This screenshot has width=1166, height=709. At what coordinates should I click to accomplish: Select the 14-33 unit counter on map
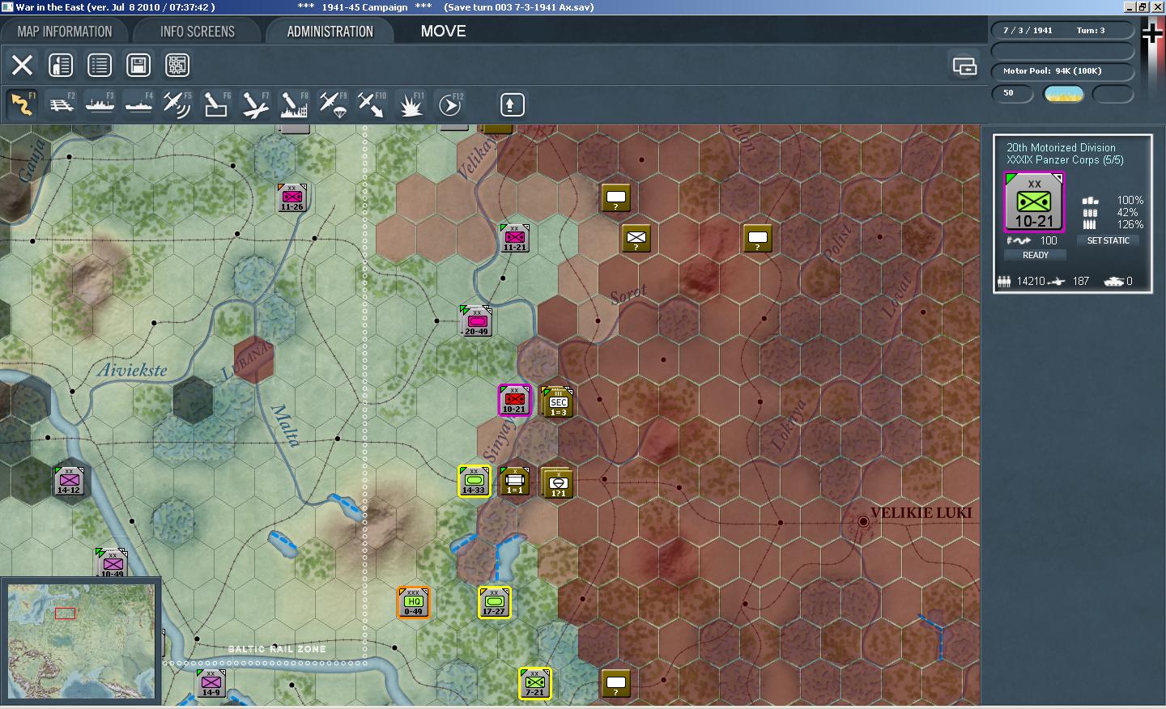[x=474, y=481]
